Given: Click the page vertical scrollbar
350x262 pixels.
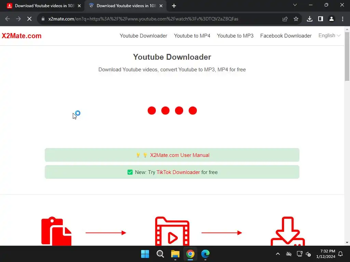Looking at the screenshot, I should pyautogui.click(x=347, y=57).
